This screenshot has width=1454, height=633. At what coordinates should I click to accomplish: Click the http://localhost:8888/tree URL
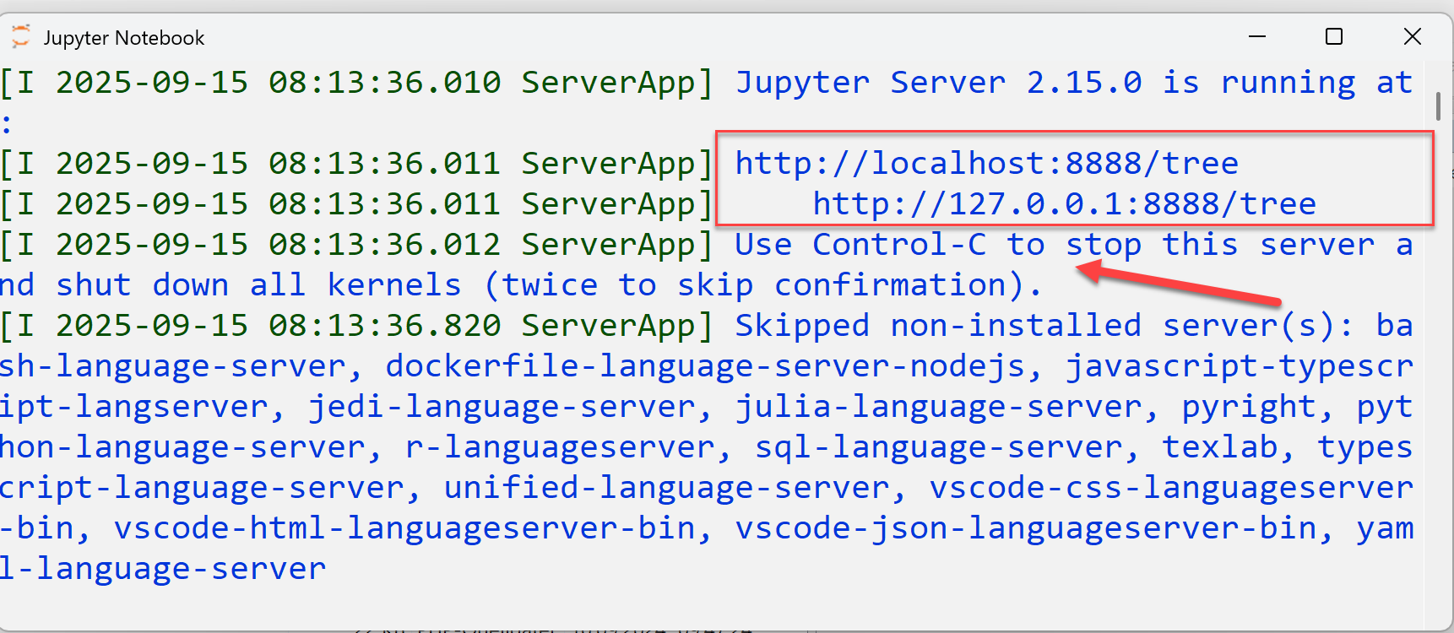(x=987, y=163)
